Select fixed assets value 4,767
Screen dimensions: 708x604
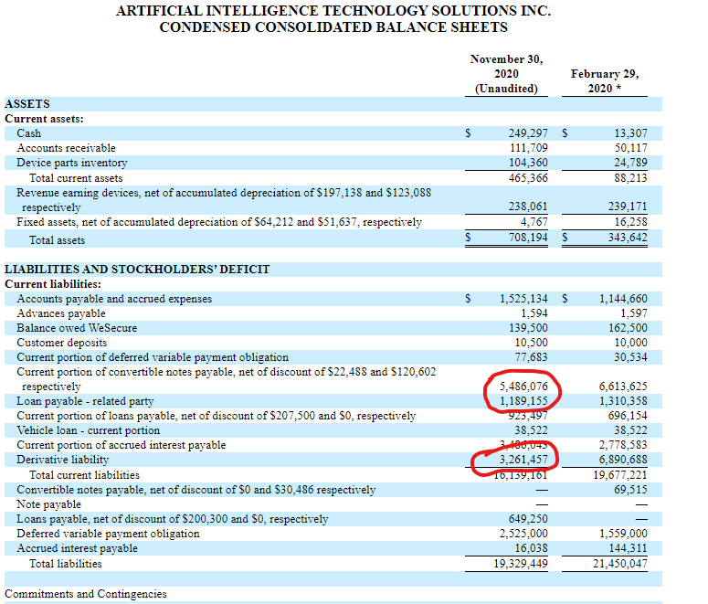[x=534, y=222]
